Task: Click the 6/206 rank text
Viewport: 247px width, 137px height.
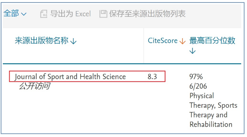Action: (x=198, y=86)
